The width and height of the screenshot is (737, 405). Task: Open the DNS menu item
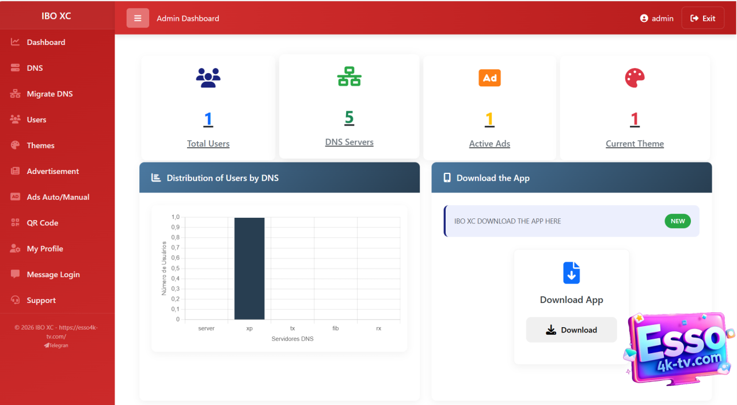tap(35, 68)
